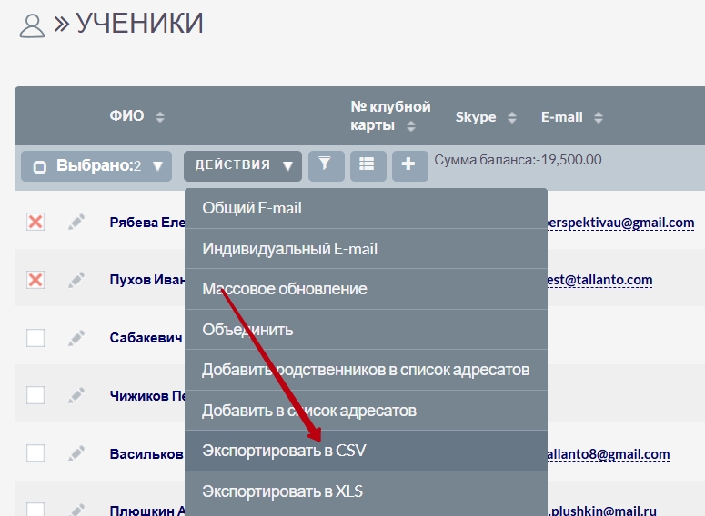The height and width of the screenshot is (516, 705).
Task: Edit the Пухов Иван row via its pencil icon
Action: click(x=76, y=280)
